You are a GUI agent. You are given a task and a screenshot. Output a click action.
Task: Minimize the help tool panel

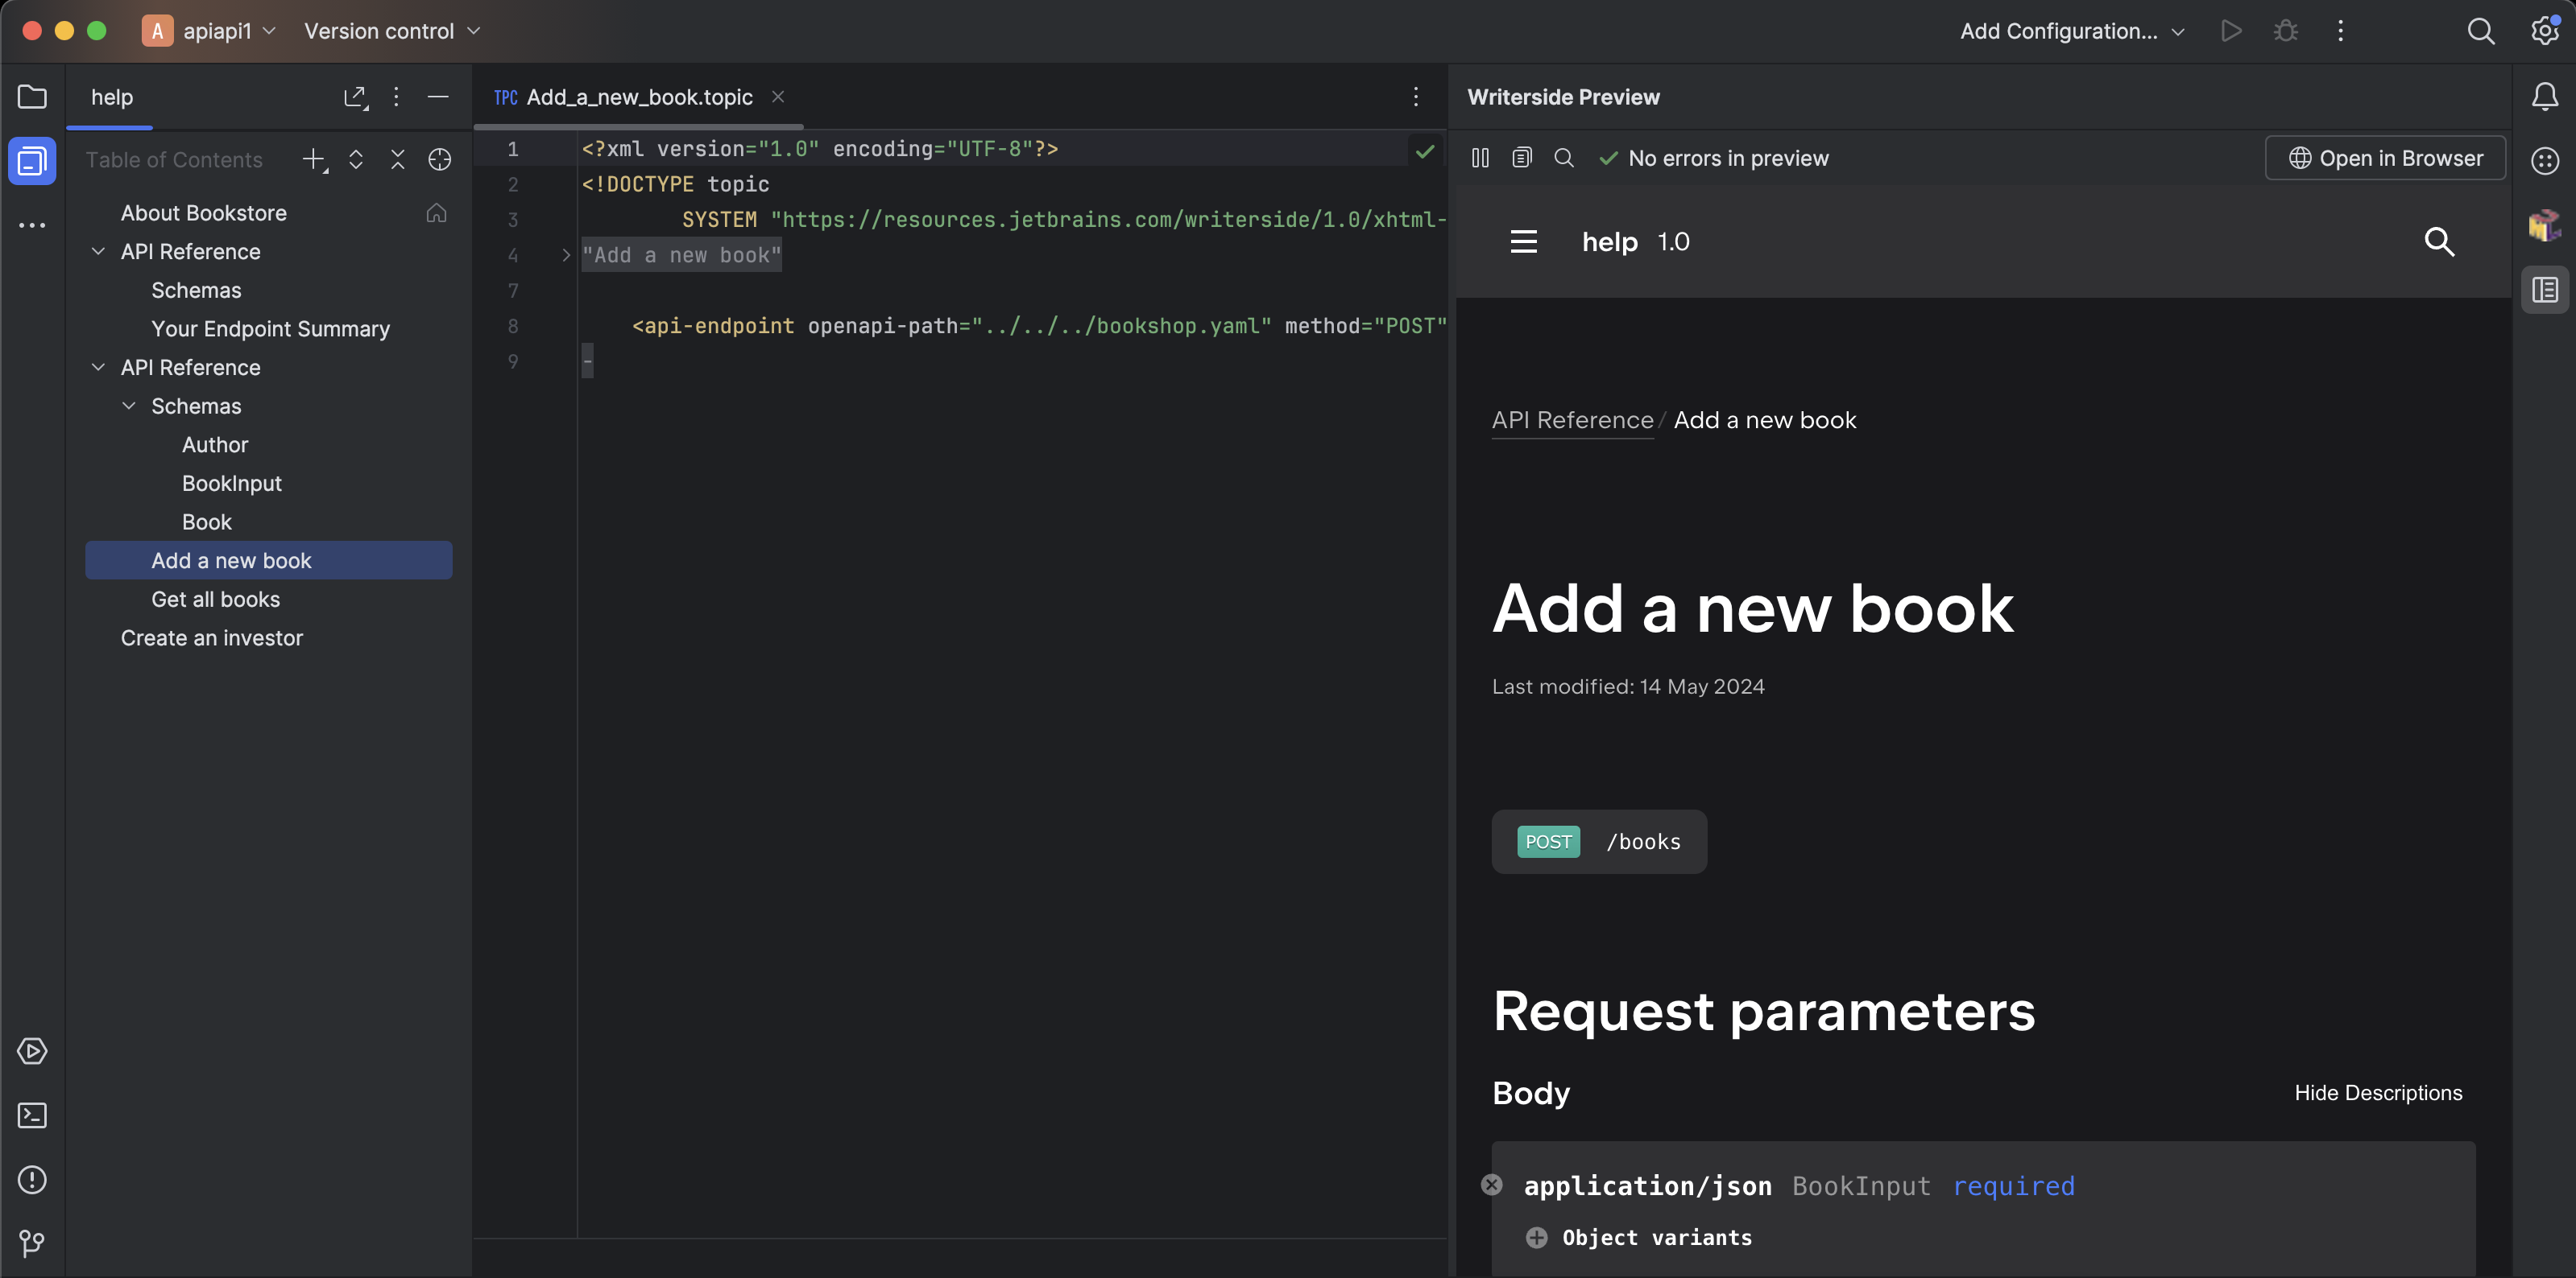click(x=438, y=97)
